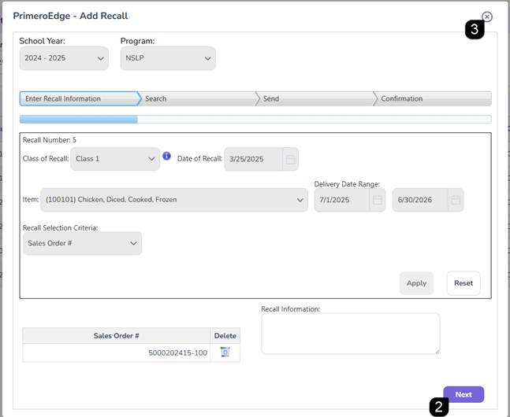This screenshot has height=417, width=510.
Task: Open the Recall Selection Criteria dropdown
Action: 82,243
